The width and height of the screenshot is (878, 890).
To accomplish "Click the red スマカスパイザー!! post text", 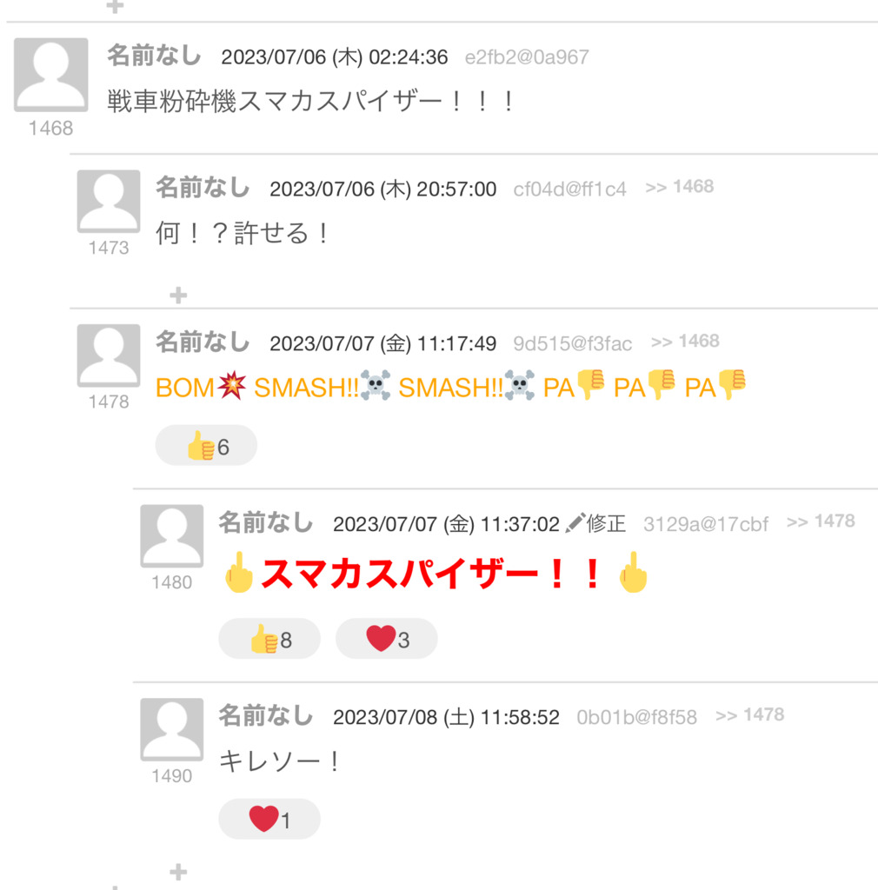I will pos(436,574).
